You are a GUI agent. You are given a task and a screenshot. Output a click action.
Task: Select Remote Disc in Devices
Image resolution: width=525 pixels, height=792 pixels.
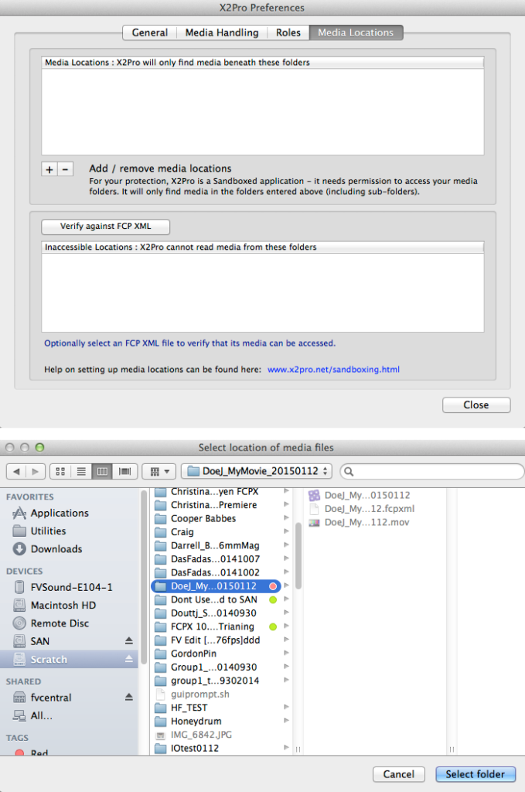60,624
